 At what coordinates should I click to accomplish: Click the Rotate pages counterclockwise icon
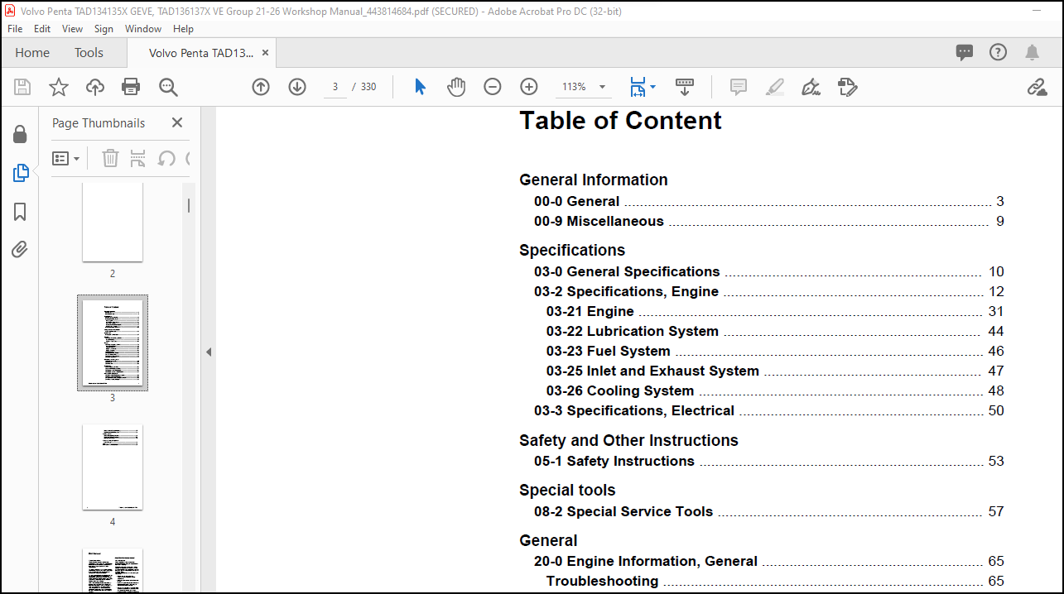tap(166, 158)
